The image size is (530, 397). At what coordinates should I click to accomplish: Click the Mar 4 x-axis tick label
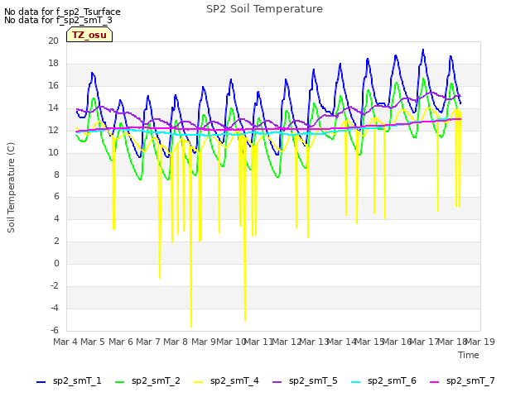(x=65, y=342)
